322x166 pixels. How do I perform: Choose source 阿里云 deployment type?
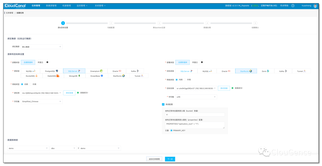41,62
